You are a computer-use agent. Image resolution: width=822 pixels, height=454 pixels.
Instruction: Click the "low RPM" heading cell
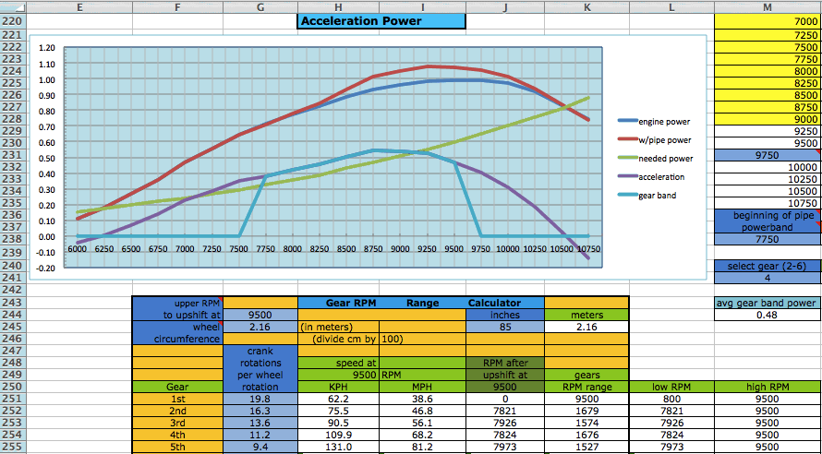(672, 387)
